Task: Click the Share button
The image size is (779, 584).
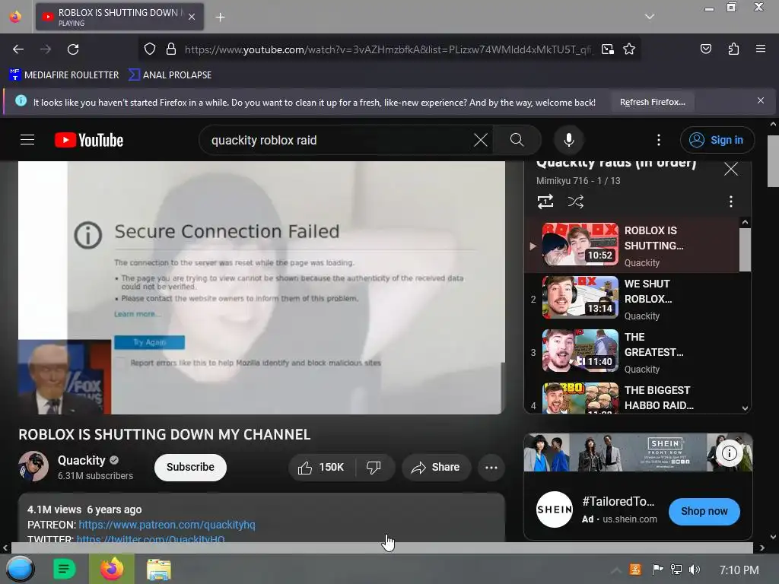Action: click(x=436, y=468)
